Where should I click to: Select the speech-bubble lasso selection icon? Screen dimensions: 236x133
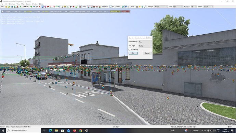point(113,7)
